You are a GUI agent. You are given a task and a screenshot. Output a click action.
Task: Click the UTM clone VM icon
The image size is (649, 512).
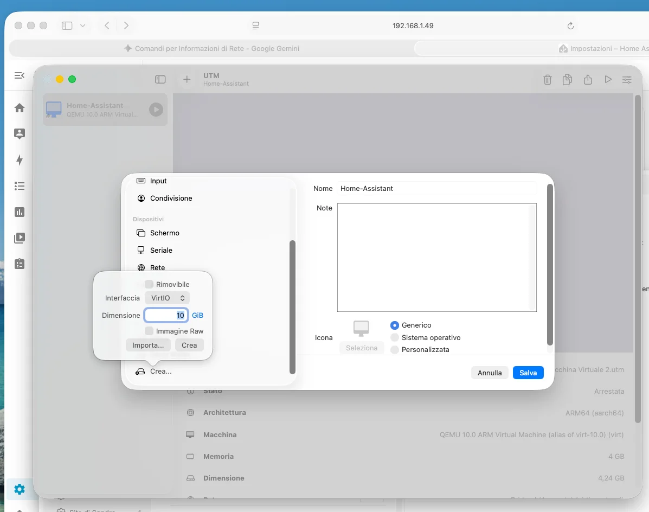point(568,80)
